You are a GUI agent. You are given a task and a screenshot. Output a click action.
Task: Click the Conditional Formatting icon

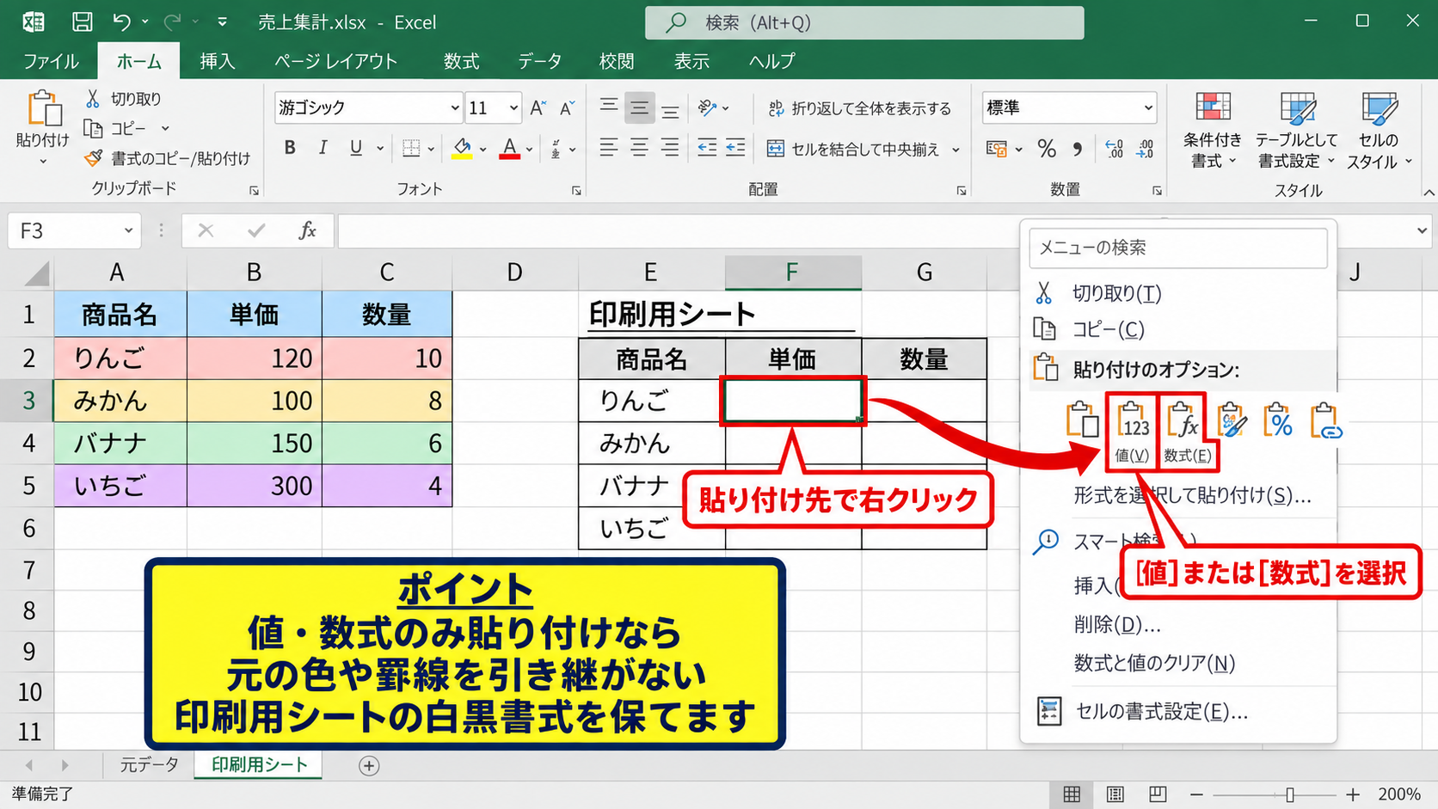click(1213, 108)
